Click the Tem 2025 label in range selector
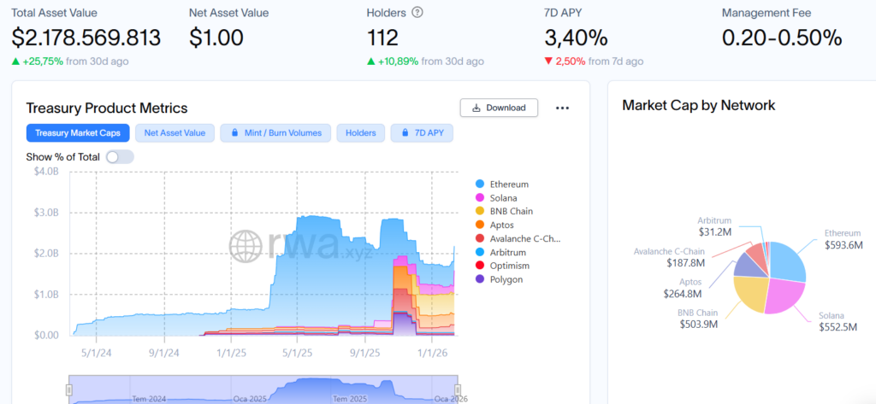Screen dimensions: 876x404 pos(349,399)
